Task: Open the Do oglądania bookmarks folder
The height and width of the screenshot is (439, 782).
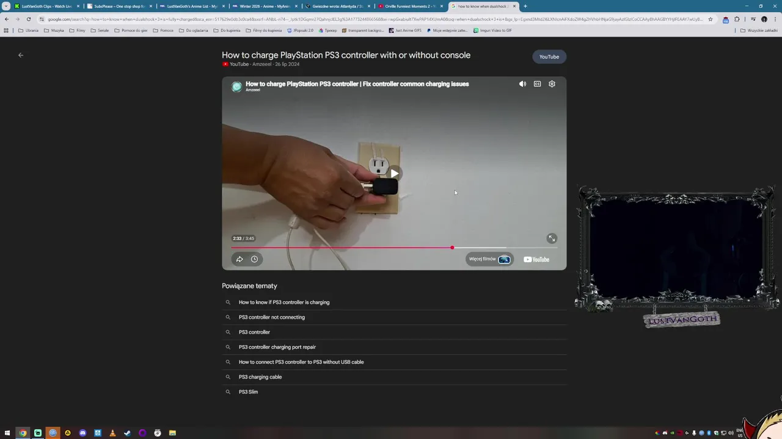Action: tap(193, 30)
